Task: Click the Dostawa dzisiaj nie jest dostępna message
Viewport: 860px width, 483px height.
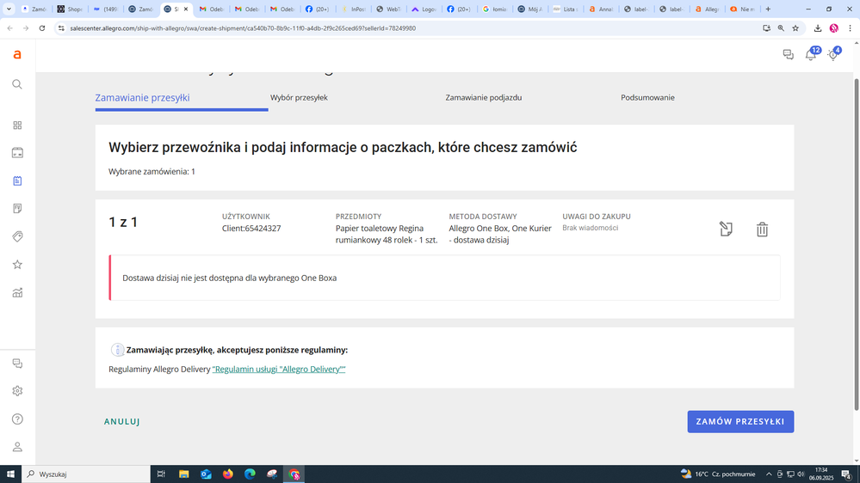Action: coord(229,278)
